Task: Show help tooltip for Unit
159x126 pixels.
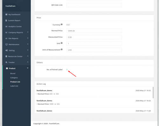Action: [x=62, y=43]
